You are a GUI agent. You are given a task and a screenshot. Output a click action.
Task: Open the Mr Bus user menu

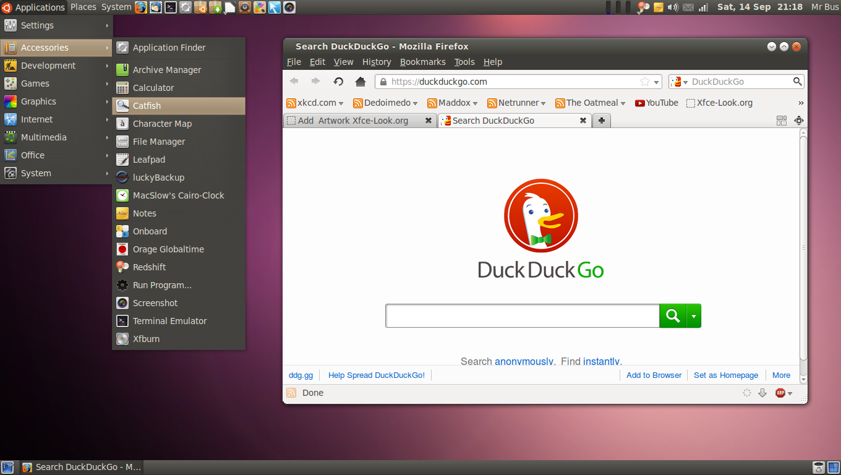click(825, 7)
